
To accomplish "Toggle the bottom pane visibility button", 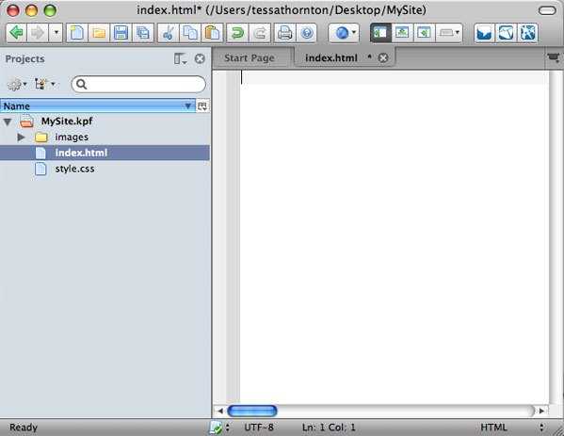I will click(402, 33).
